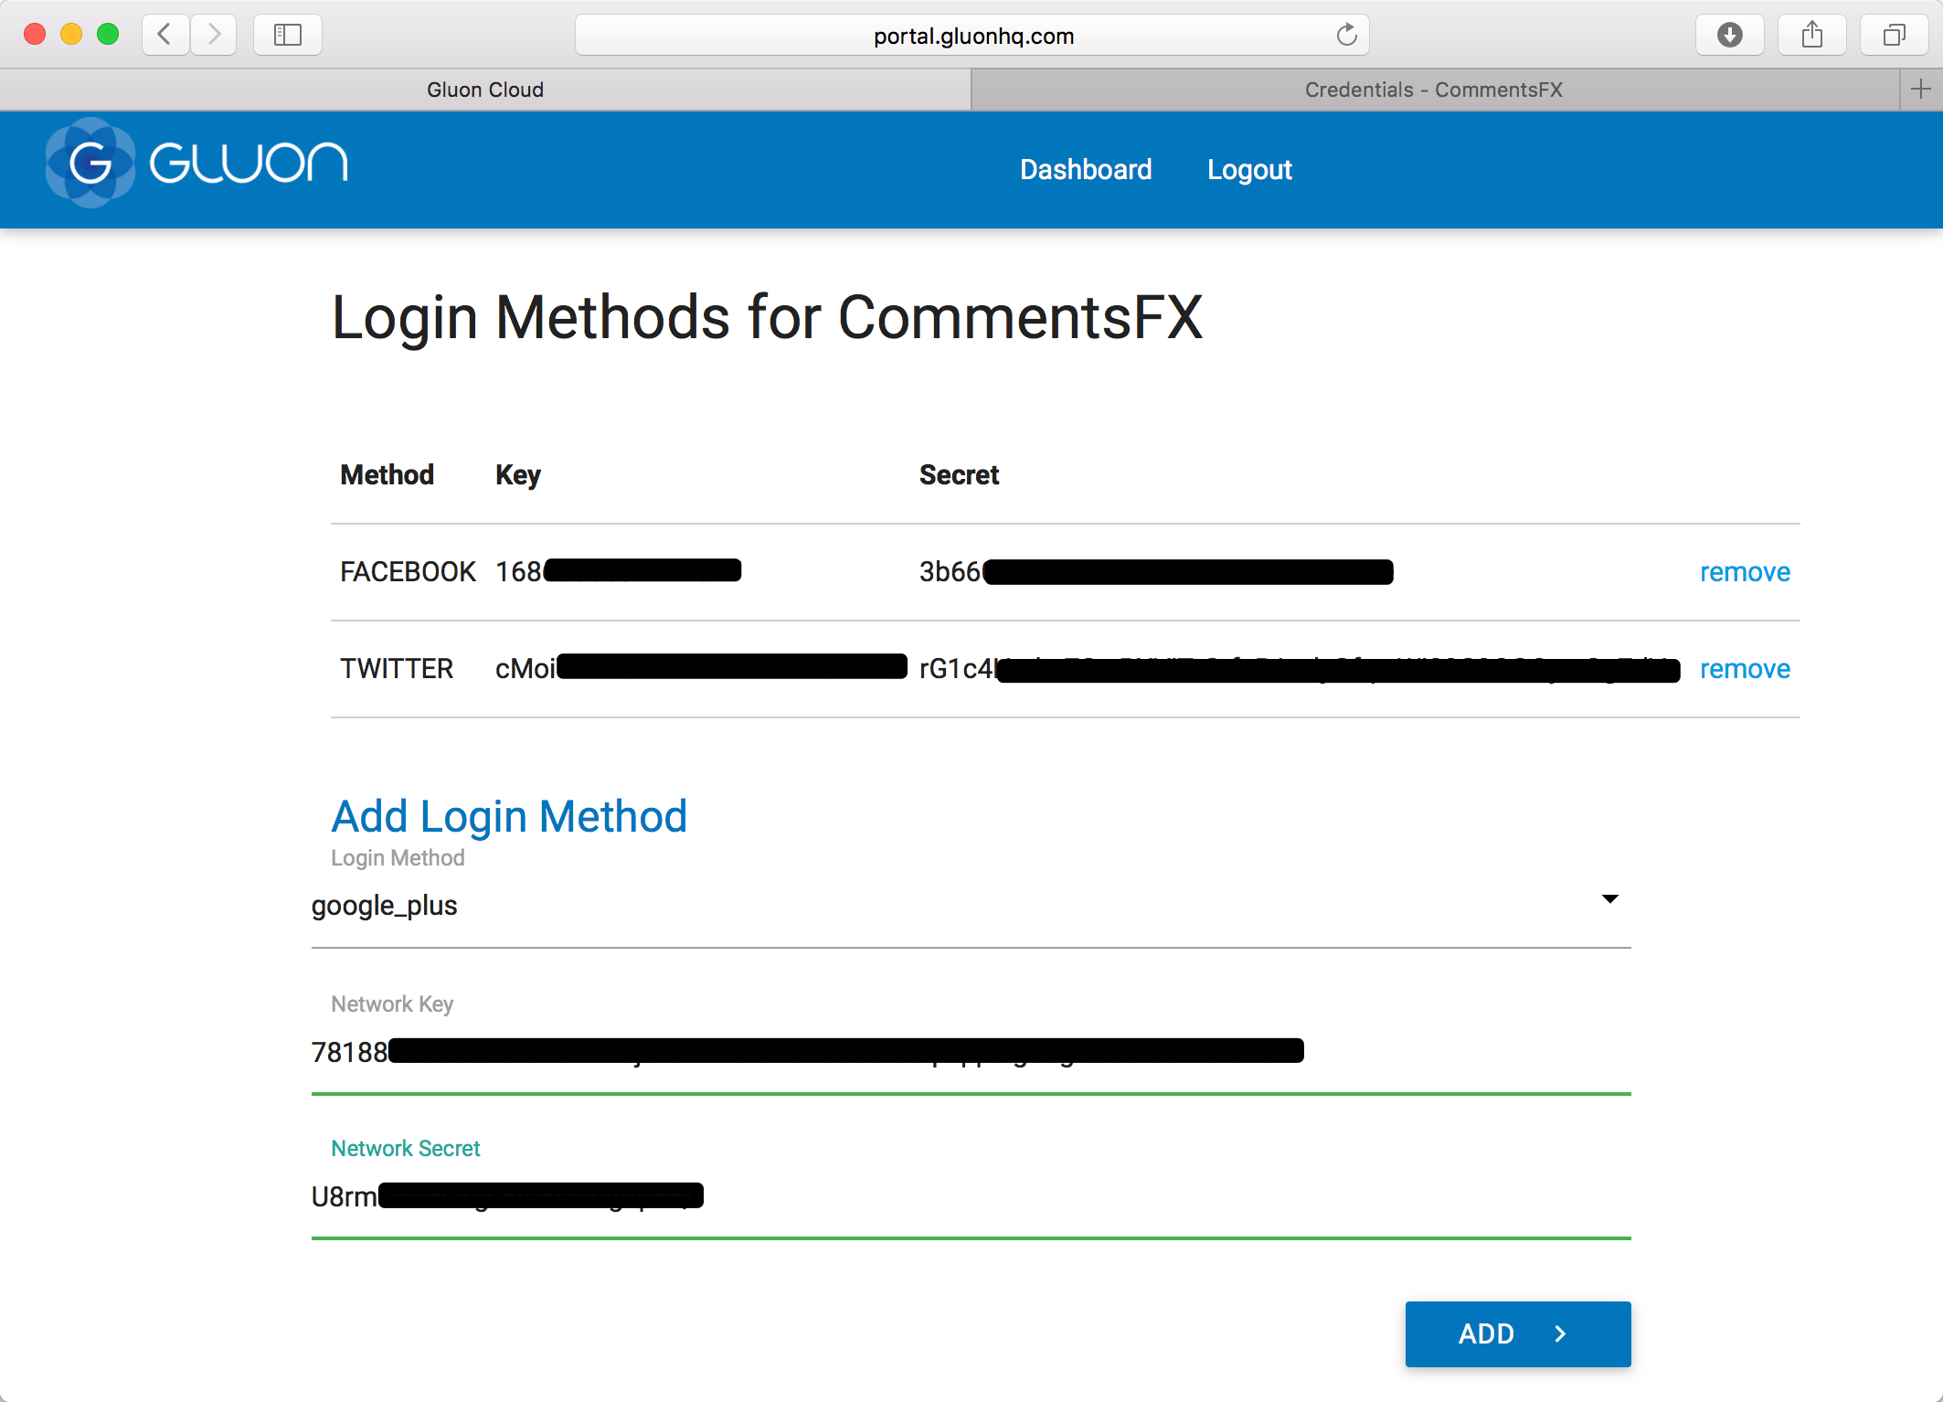Viewport: 1943px width, 1402px height.
Task: Click the Secret column header
Action: (959, 475)
